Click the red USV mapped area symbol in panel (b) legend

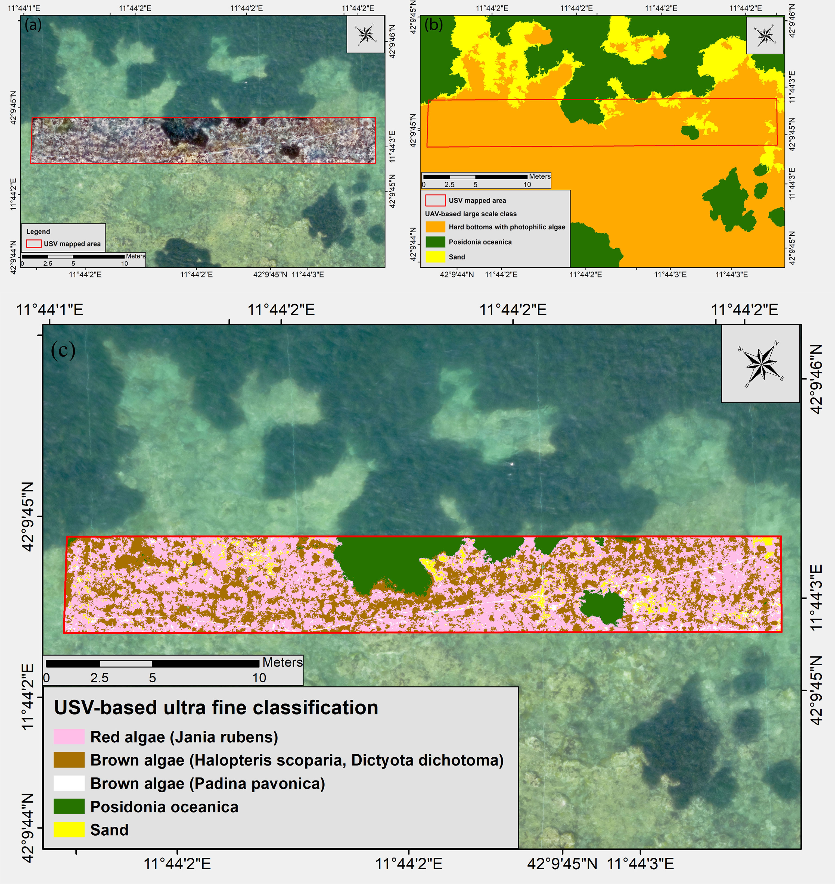point(435,200)
